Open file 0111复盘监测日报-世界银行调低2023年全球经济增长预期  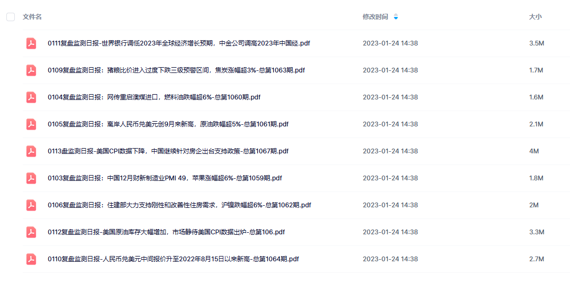pos(179,43)
